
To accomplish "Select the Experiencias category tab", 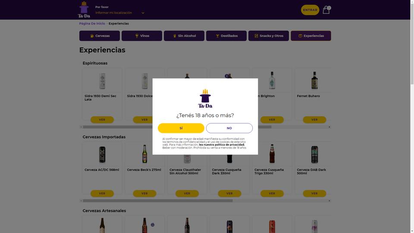I will pyautogui.click(x=311, y=36).
